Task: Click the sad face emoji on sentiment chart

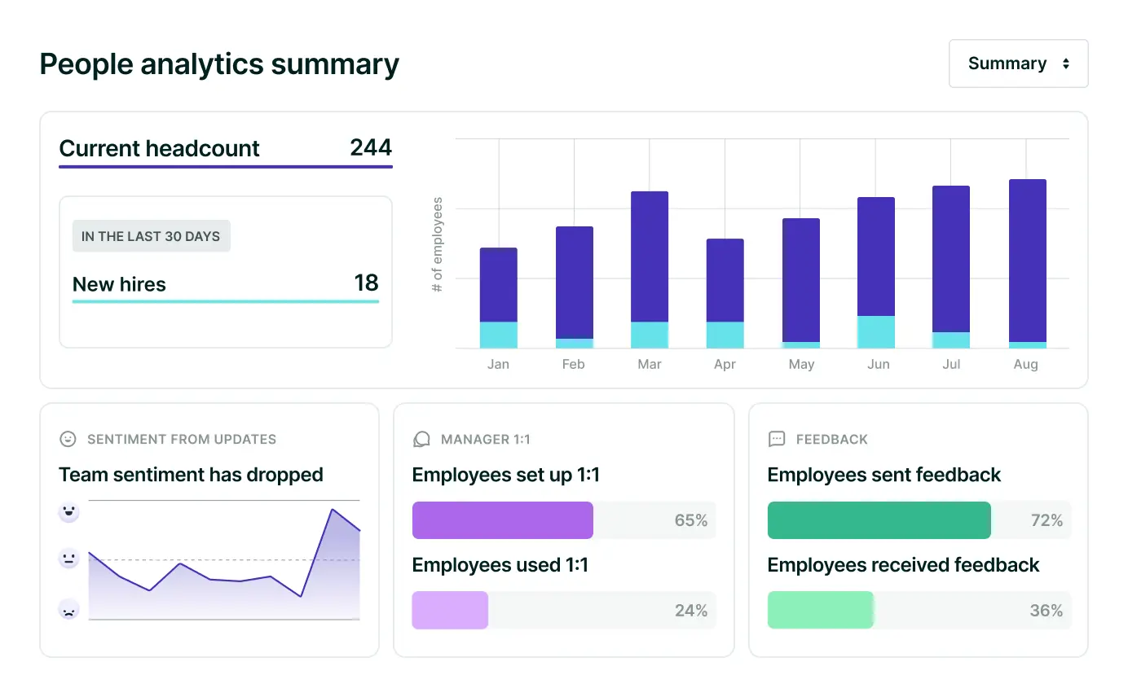Action: pyautogui.click(x=68, y=609)
